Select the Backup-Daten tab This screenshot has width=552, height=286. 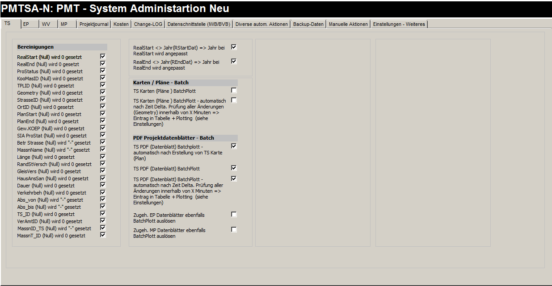click(308, 24)
